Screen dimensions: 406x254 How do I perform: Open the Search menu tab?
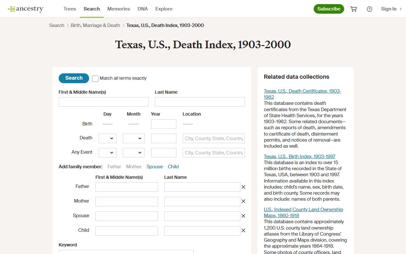(x=92, y=9)
